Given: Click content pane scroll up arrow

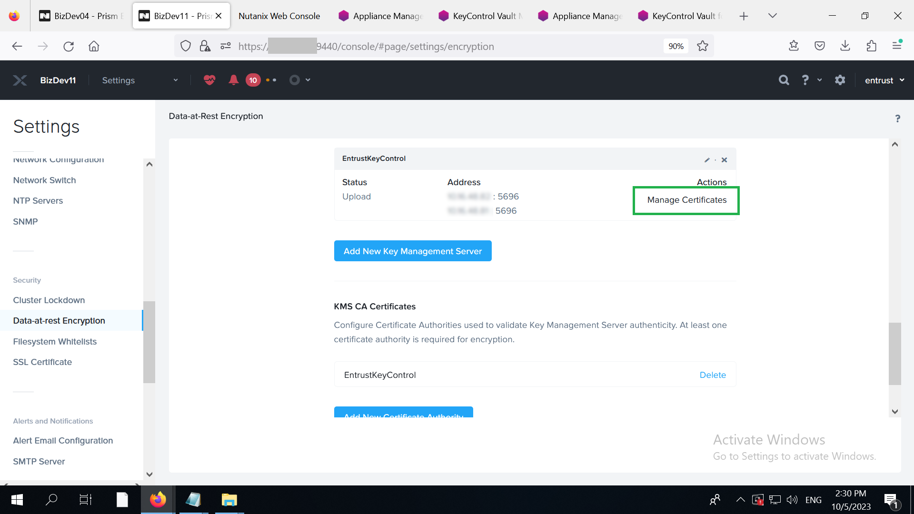Looking at the screenshot, I should click(x=895, y=144).
